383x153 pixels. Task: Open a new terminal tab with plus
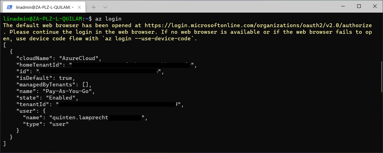[93, 7]
